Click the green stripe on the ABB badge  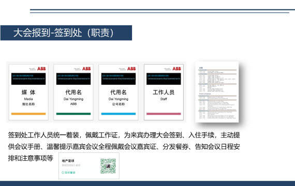pyautogui.click(x=73, y=114)
